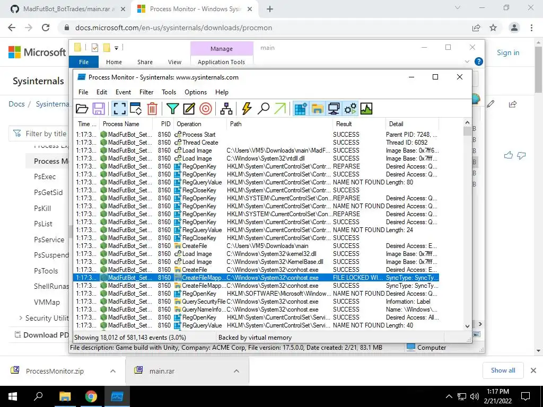
Task: Open the PsExec sidebar link
Action: click(x=45, y=176)
